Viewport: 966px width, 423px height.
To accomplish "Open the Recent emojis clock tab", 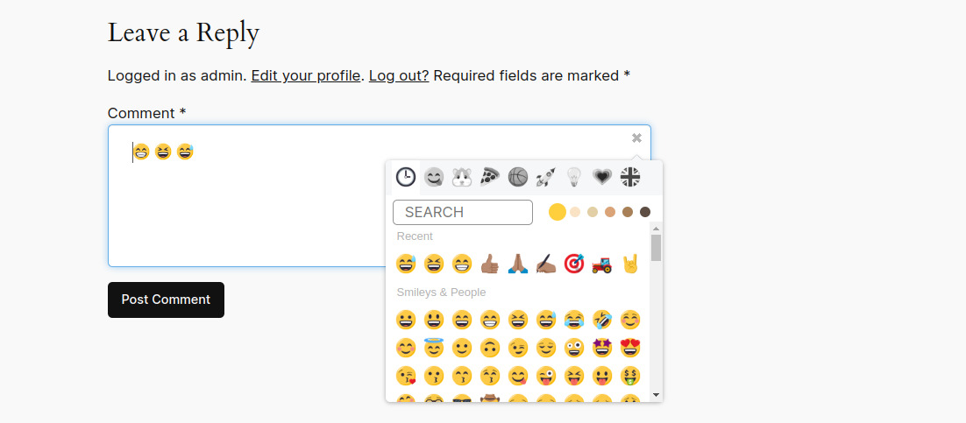I will coord(405,177).
